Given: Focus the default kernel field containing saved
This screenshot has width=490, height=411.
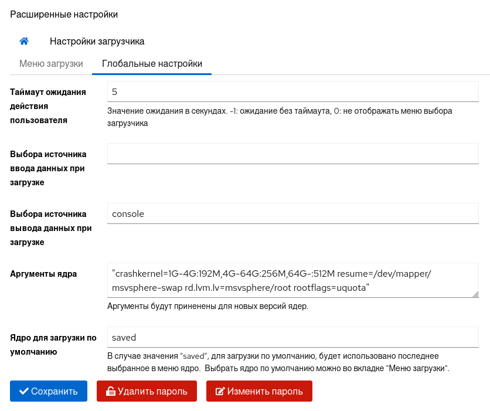Looking at the screenshot, I should 293,337.
